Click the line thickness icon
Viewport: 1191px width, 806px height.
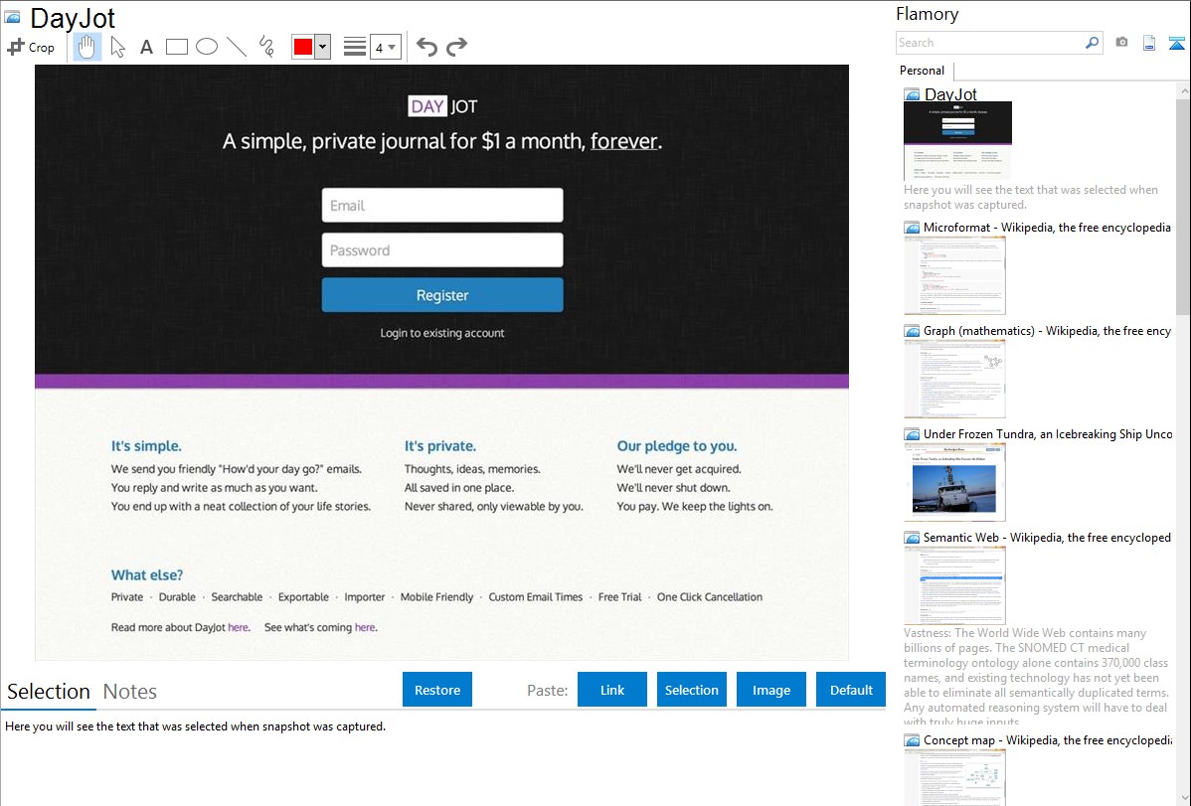(355, 47)
